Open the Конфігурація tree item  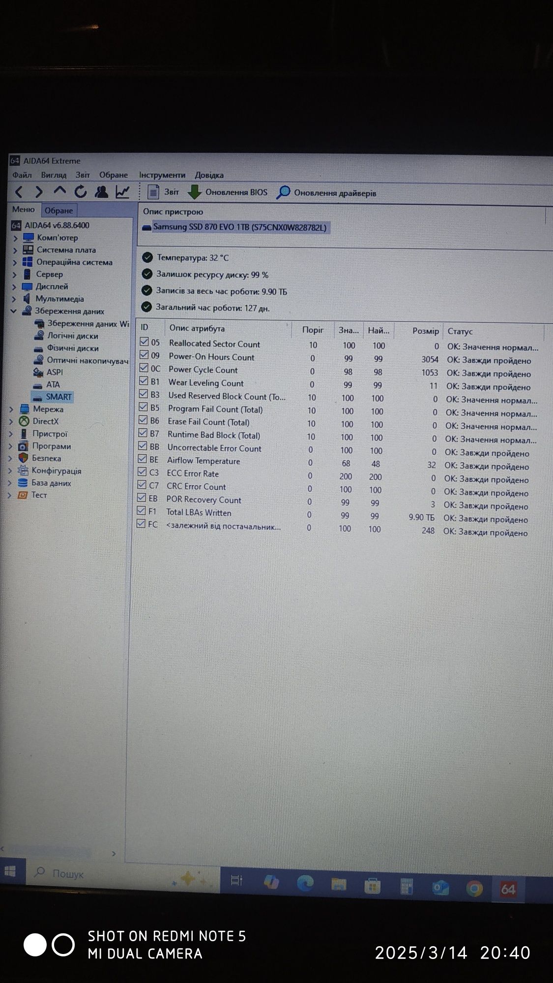(x=50, y=470)
